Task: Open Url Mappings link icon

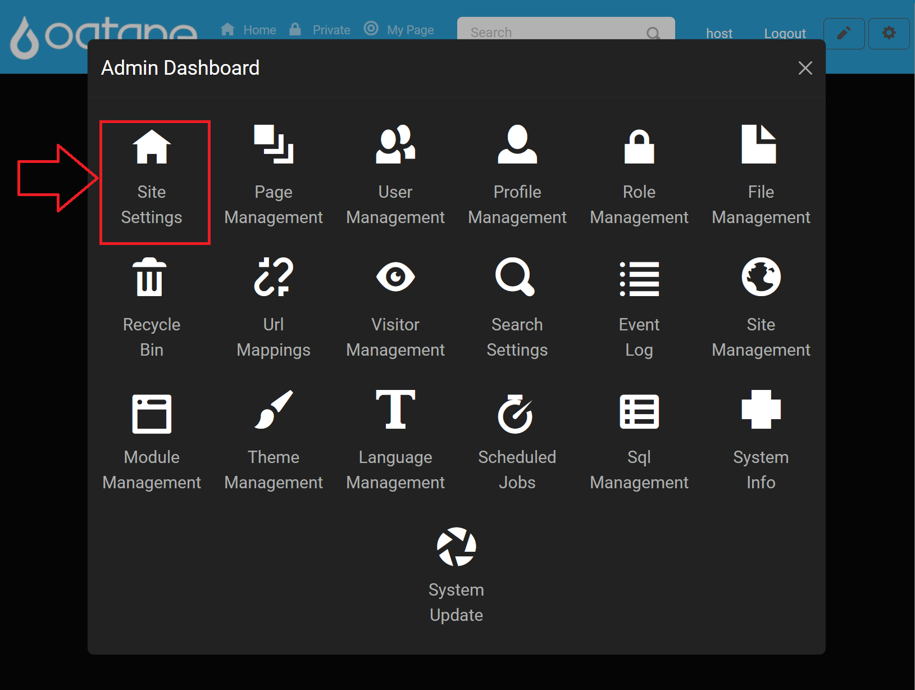Action: (274, 277)
